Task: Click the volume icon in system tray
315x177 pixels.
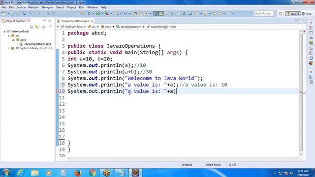Action: coord(291,173)
